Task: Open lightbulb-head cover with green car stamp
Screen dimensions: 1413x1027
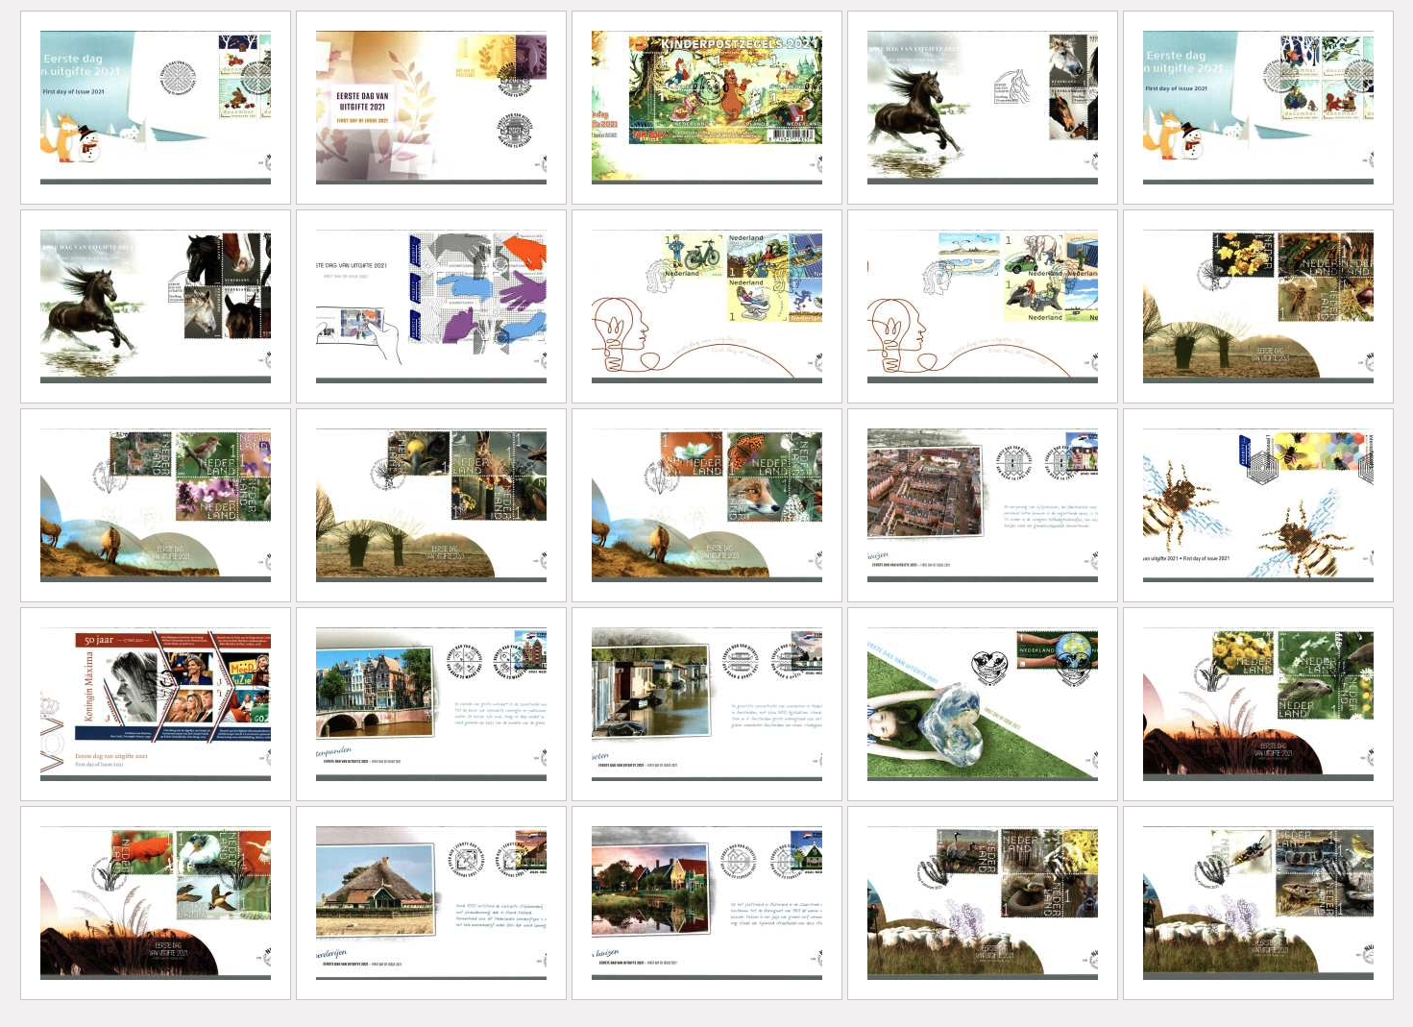Action: click(x=983, y=306)
